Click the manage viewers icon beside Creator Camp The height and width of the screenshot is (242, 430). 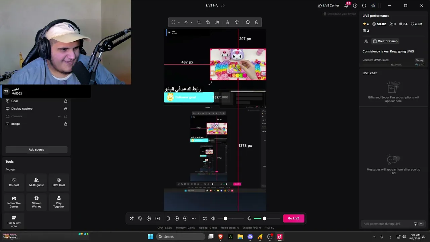pos(366,41)
